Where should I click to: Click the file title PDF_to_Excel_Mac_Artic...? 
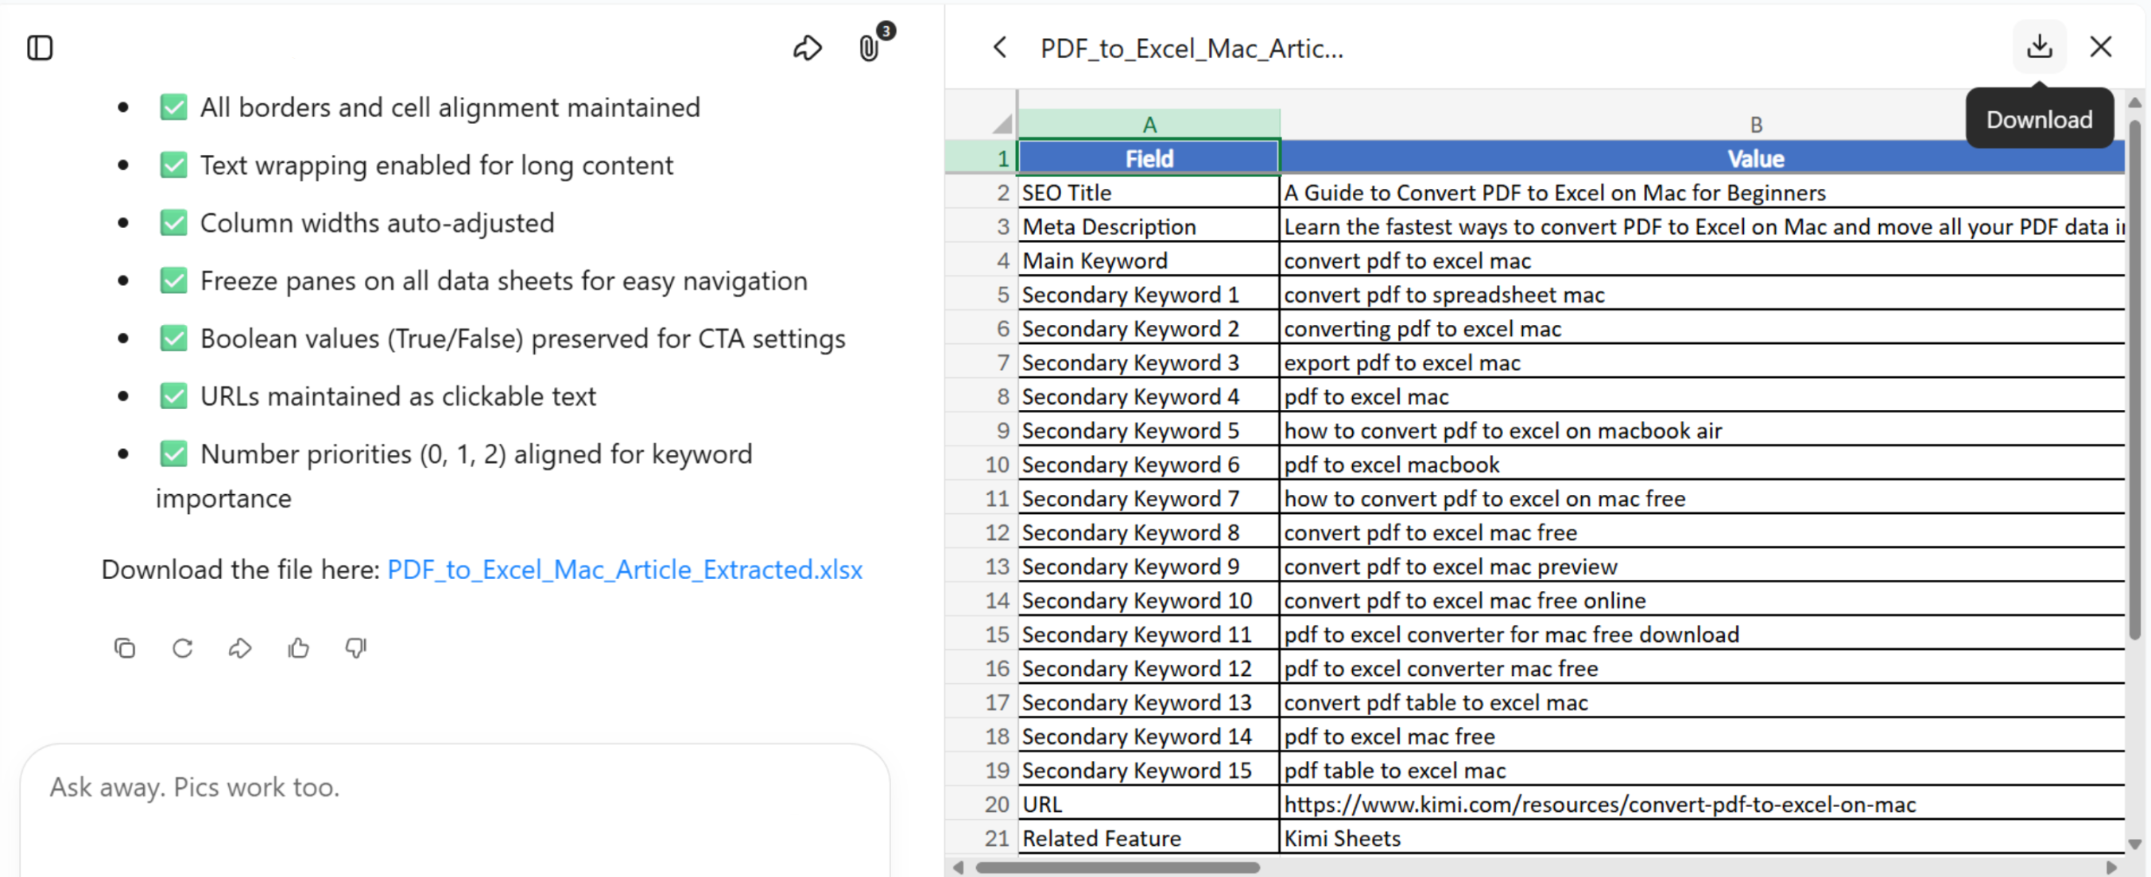pos(1192,48)
